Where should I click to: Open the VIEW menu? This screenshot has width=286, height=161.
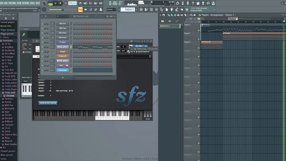[x=19, y=3]
